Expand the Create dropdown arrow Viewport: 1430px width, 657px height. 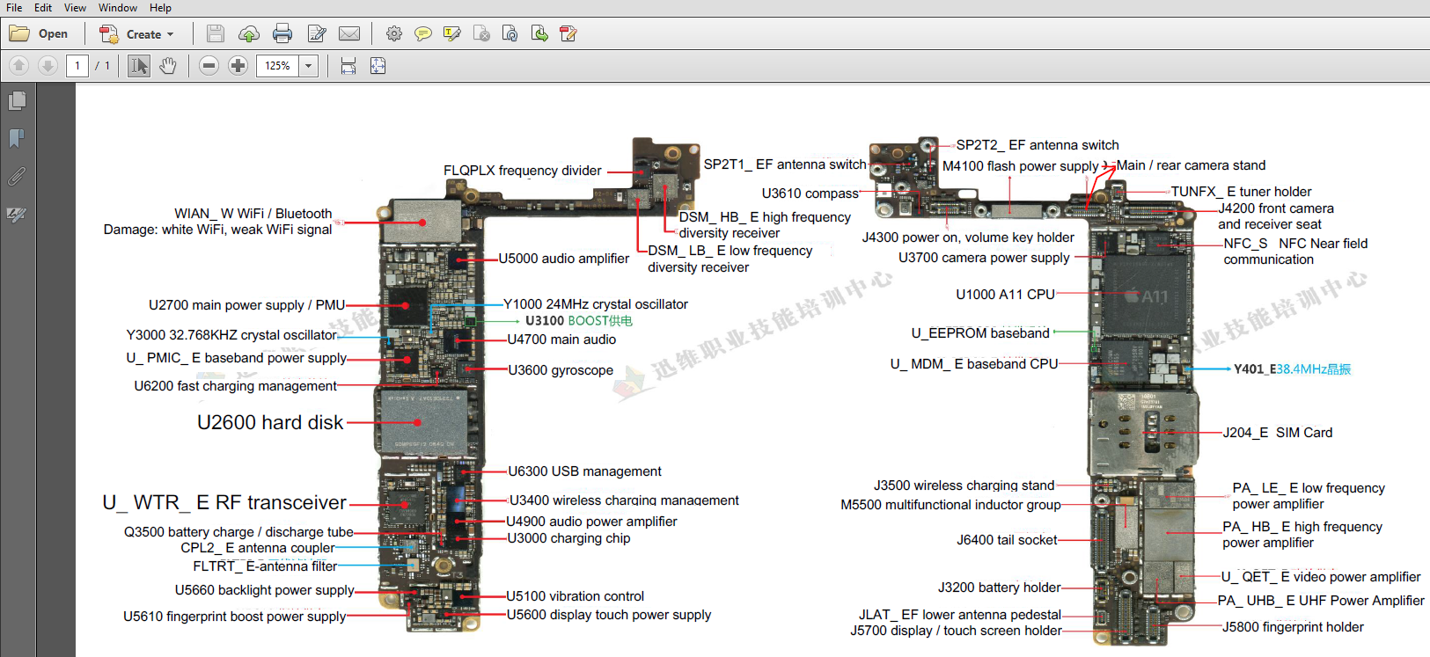tap(171, 35)
